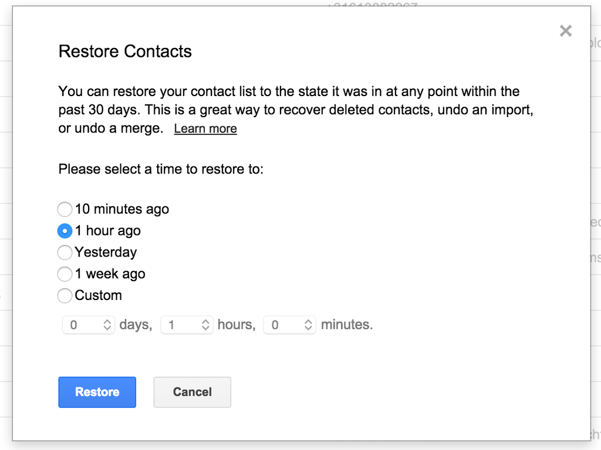Click the up/down arrows on days selector
Image resolution: width=601 pixels, height=450 pixels.
pyautogui.click(x=107, y=325)
